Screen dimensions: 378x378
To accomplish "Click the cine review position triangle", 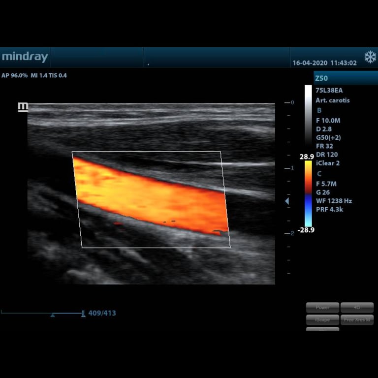I will click(53, 315).
